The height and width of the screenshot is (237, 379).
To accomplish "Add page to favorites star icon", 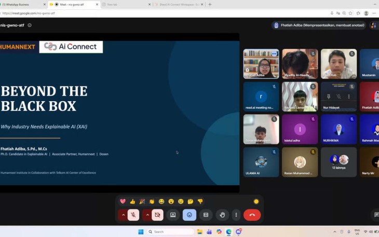I will (350, 13).
